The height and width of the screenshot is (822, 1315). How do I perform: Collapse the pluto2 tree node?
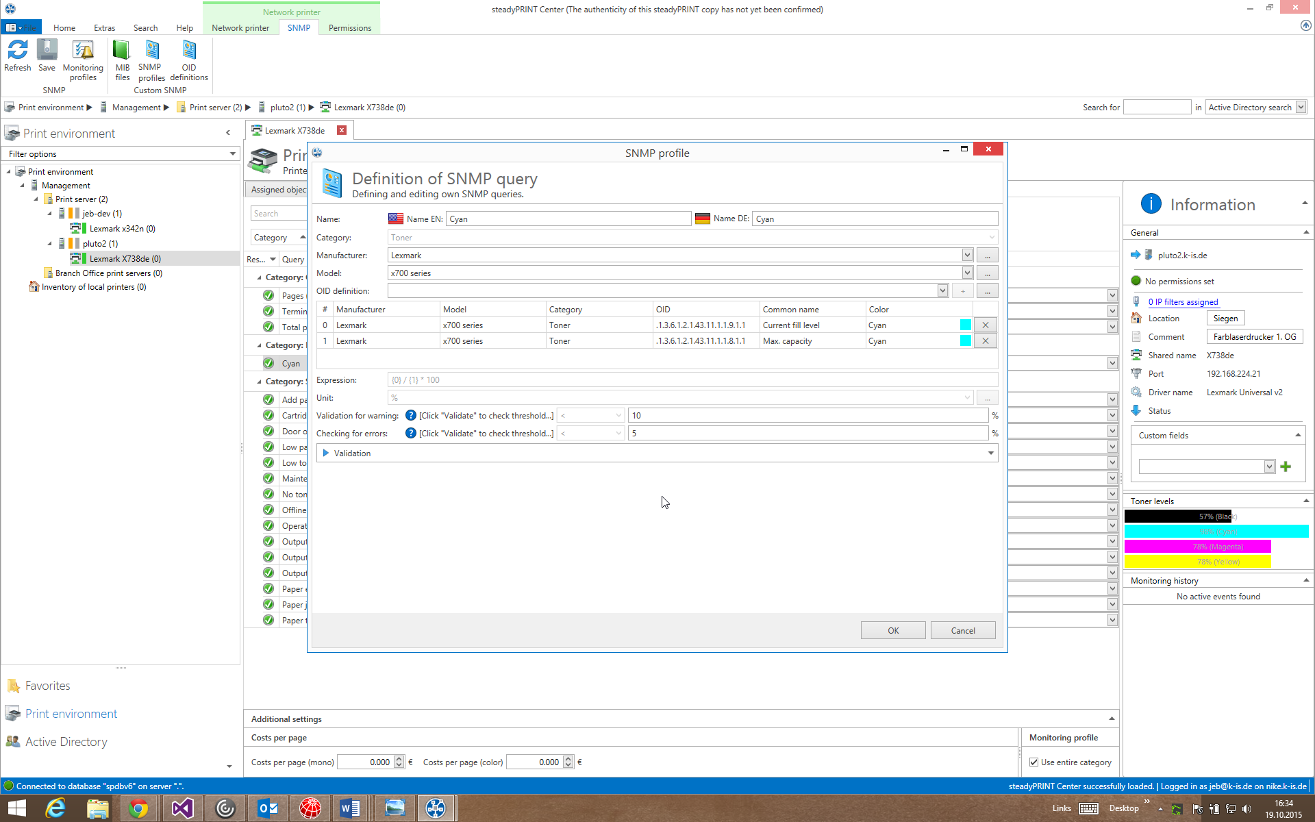tap(49, 243)
